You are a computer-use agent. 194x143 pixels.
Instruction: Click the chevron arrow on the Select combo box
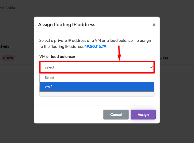[x=151, y=67]
